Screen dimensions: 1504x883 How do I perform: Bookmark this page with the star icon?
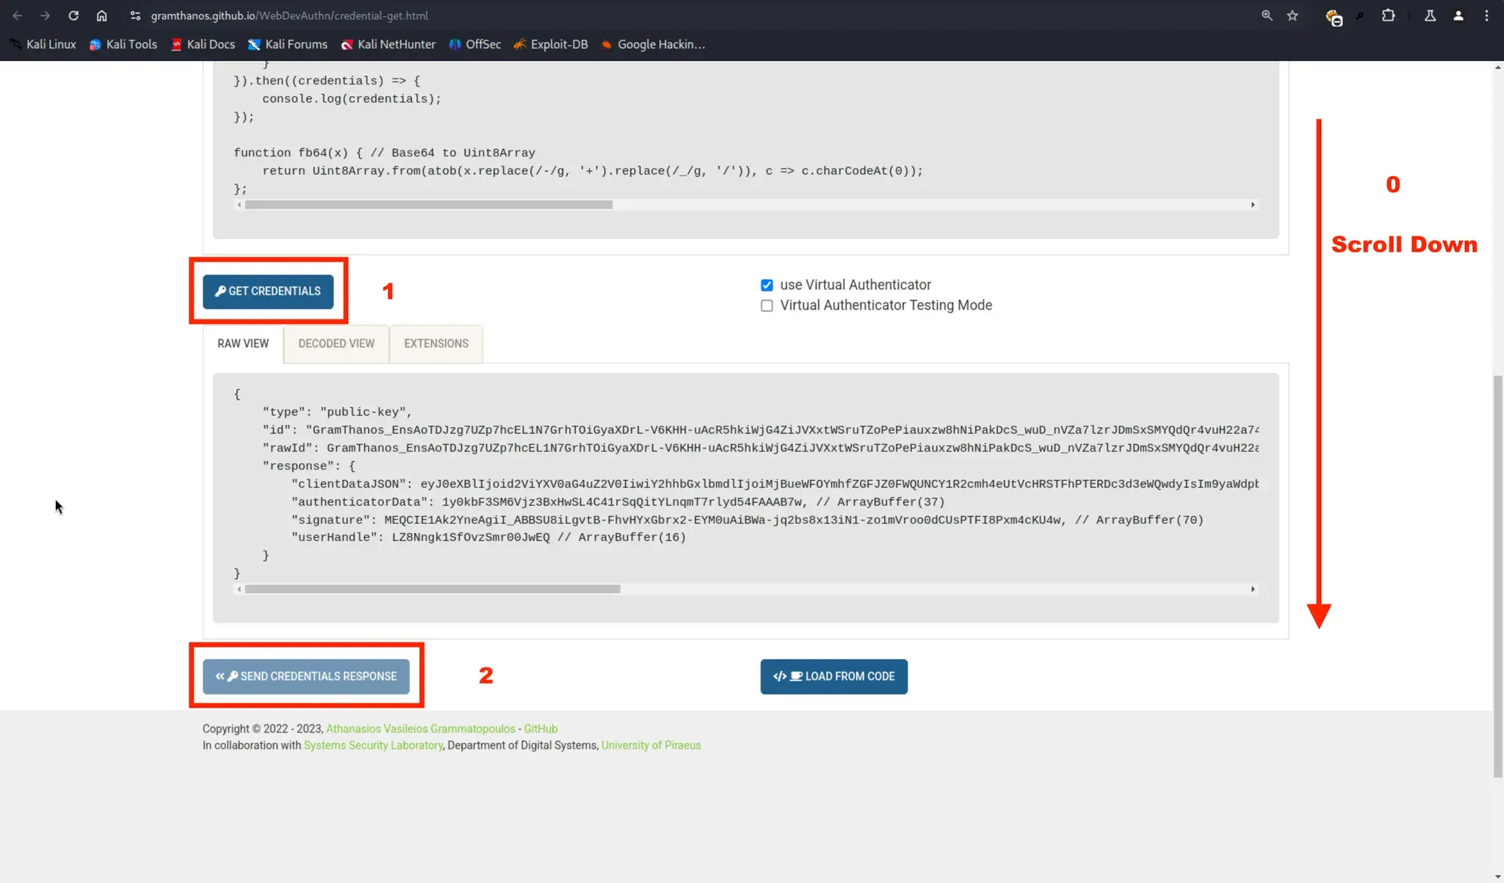[x=1292, y=15]
